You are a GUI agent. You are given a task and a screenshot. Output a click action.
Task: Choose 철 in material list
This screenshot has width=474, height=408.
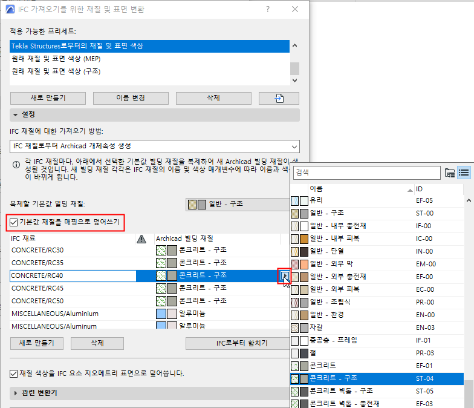pyautogui.click(x=377, y=354)
